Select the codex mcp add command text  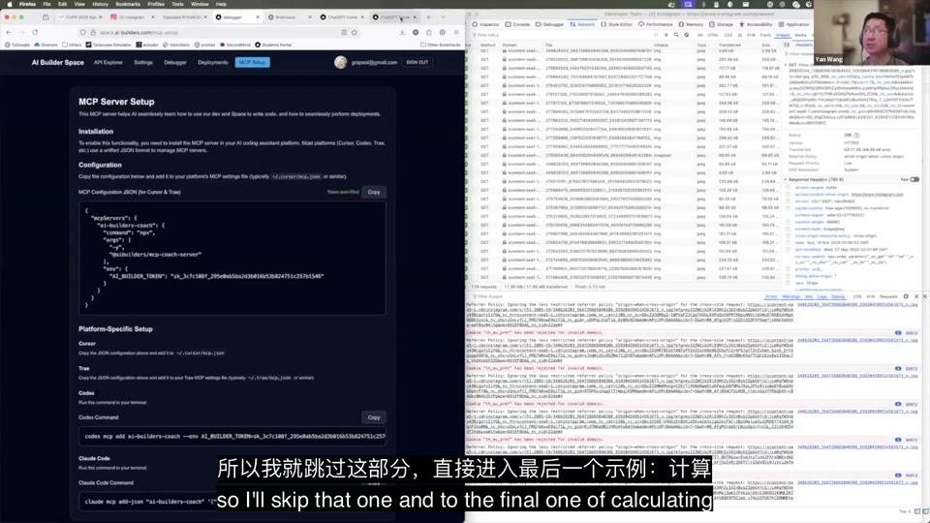point(234,437)
